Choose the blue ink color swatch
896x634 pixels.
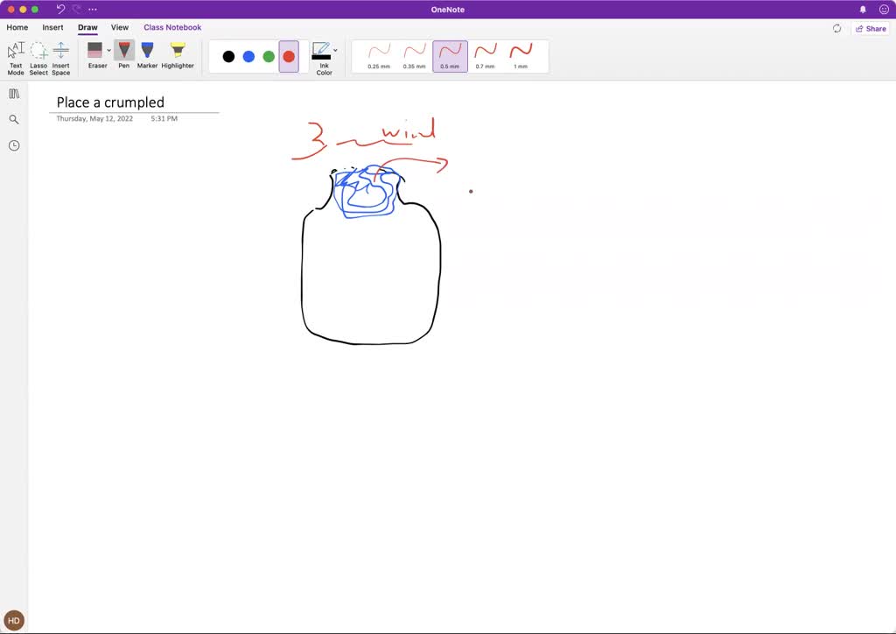(x=248, y=56)
